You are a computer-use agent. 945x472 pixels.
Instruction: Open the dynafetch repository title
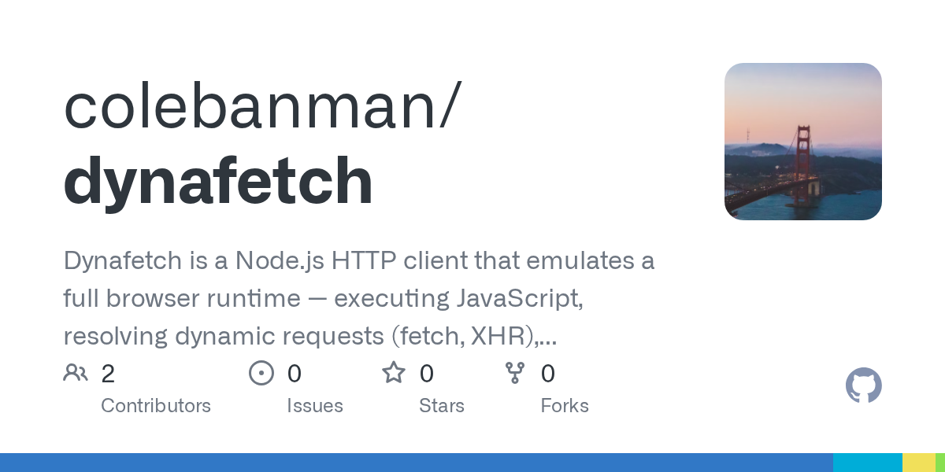pos(218,180)
